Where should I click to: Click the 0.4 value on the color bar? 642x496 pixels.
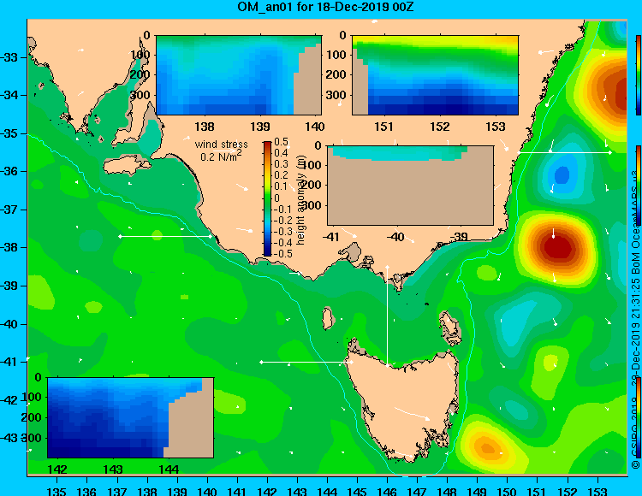coord(281,153)
